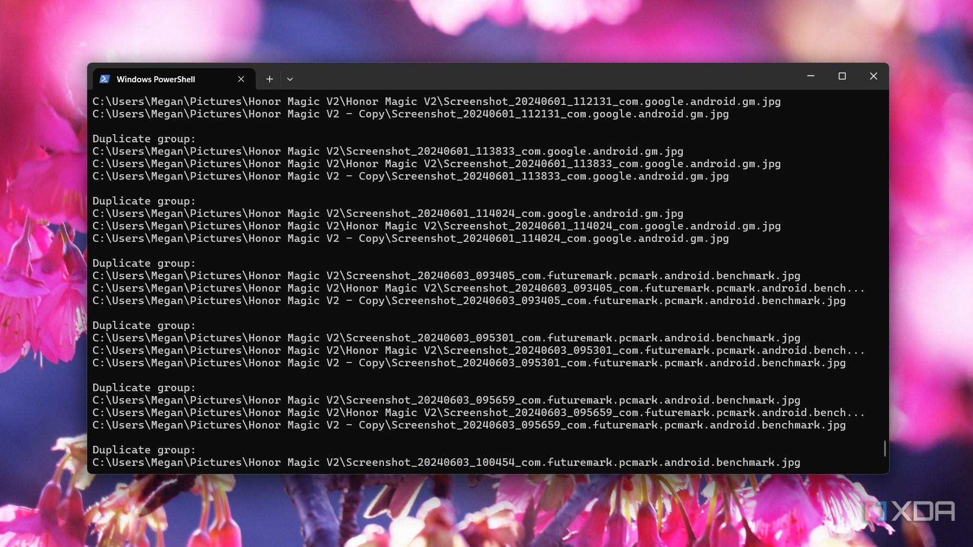Click the Duplicate group heading above 114024 files
The height and width of the screenshot is (547, 973).
144,201
